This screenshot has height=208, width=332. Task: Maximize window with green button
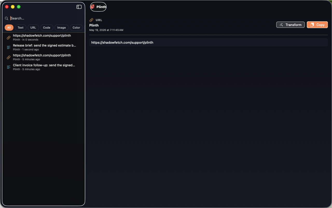[x=19, y=7]
